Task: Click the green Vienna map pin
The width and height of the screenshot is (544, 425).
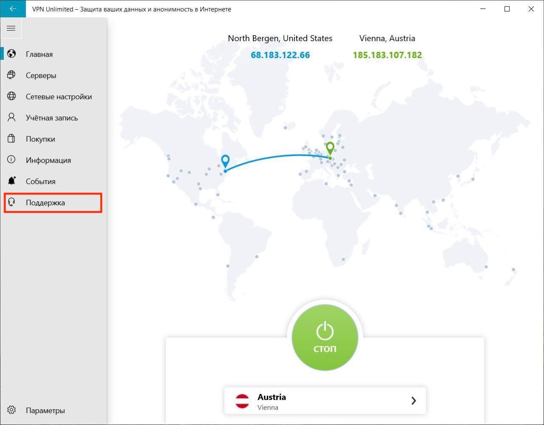Action: 330,148
